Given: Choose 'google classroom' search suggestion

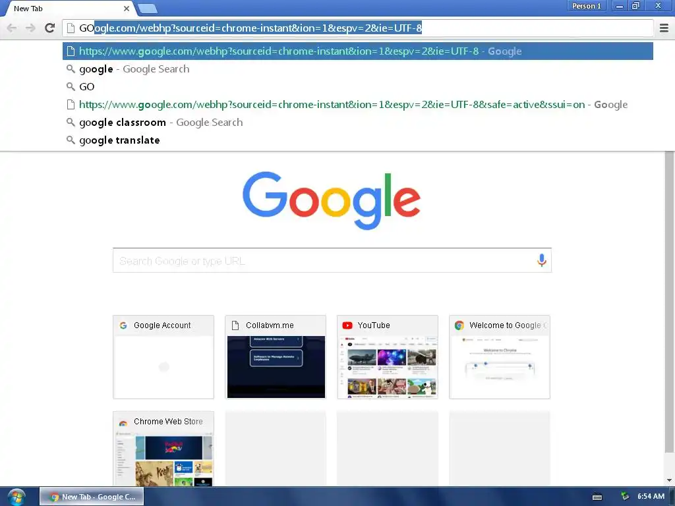Looking at the screenshot, I should (x=358, y=123).
